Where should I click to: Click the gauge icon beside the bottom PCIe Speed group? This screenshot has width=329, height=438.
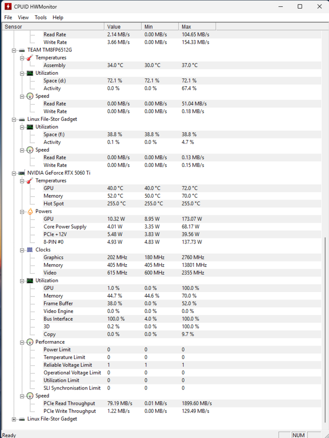(x=30, y=396)
